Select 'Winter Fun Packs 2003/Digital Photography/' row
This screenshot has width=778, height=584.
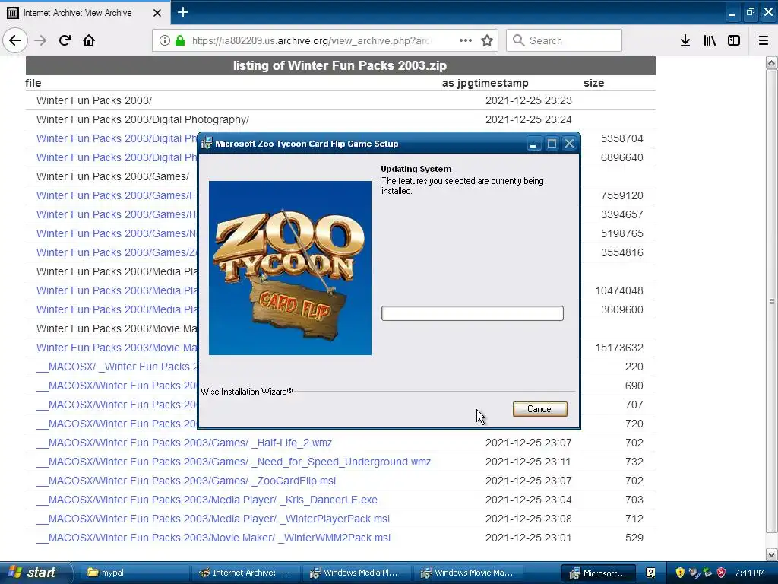[143, 119]
